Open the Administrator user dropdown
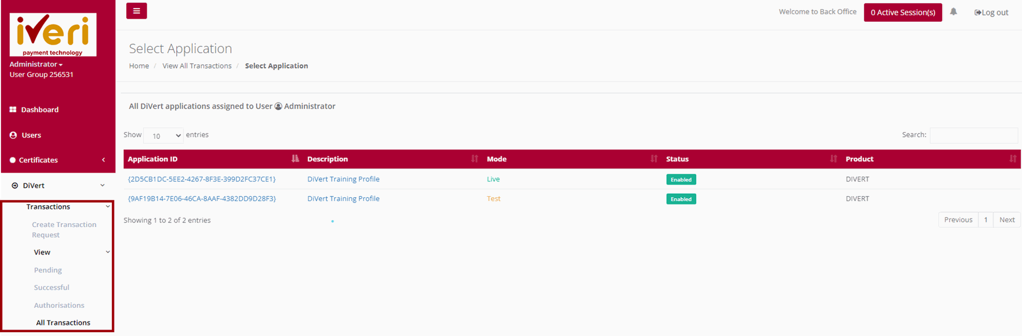This screenshot has height=336, width=1022. (x=36, y=64)
